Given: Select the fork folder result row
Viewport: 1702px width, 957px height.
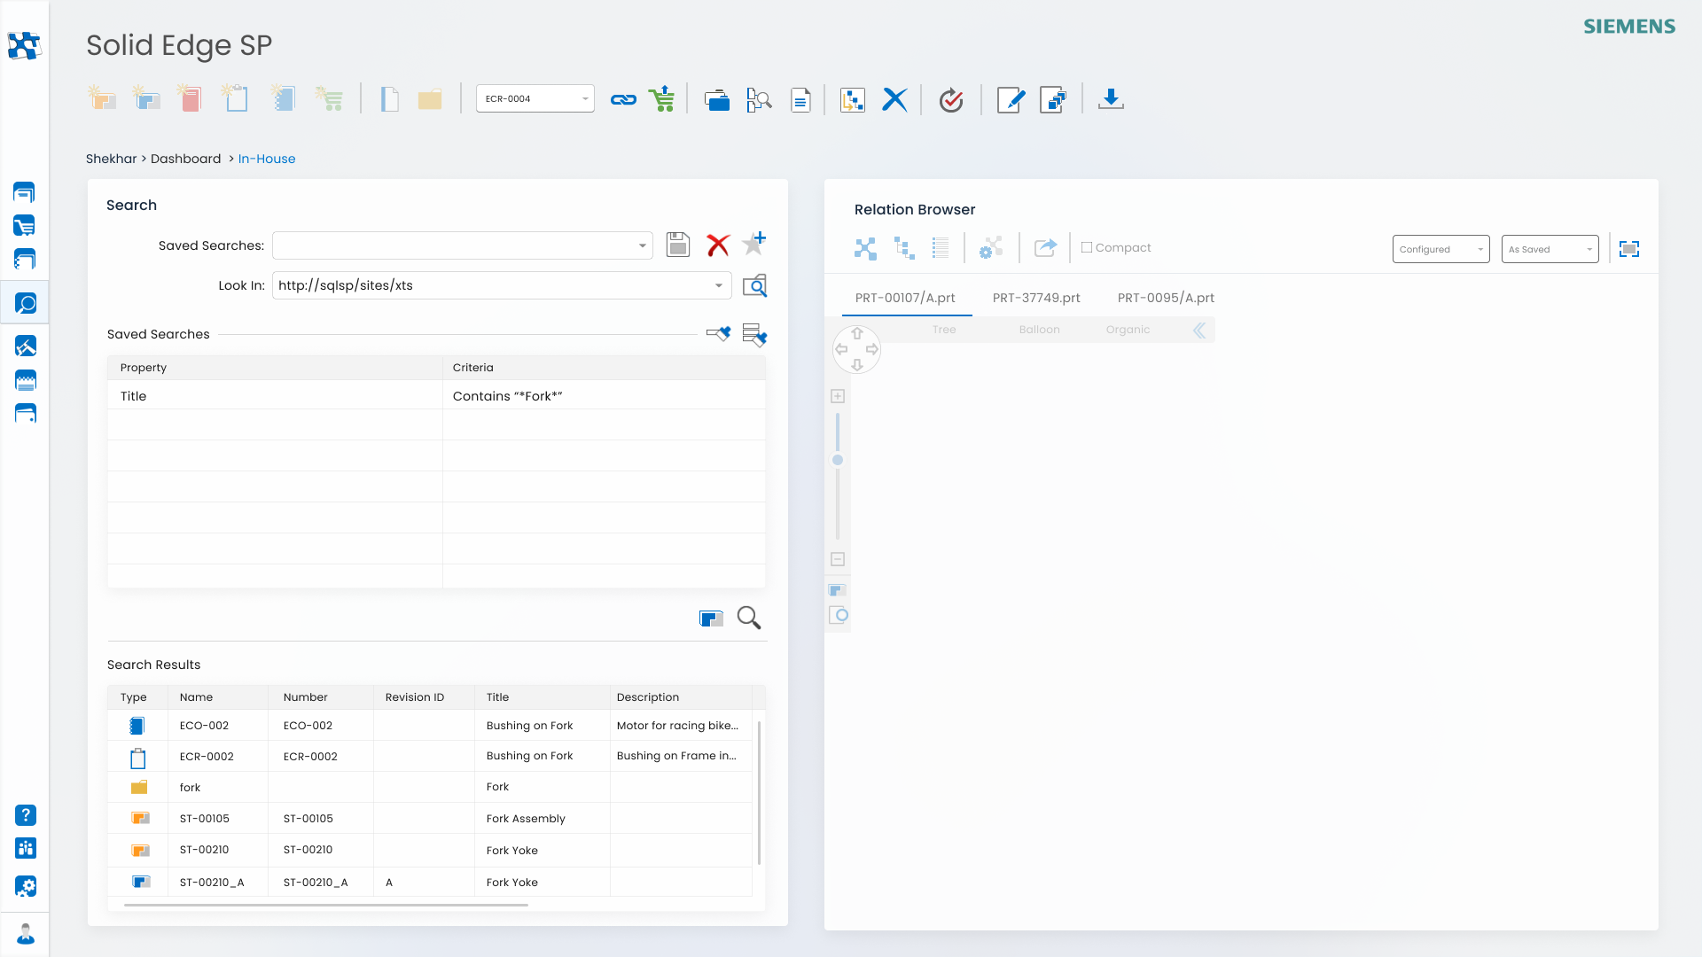Looking at the screenshot, I should coord(432,787).
